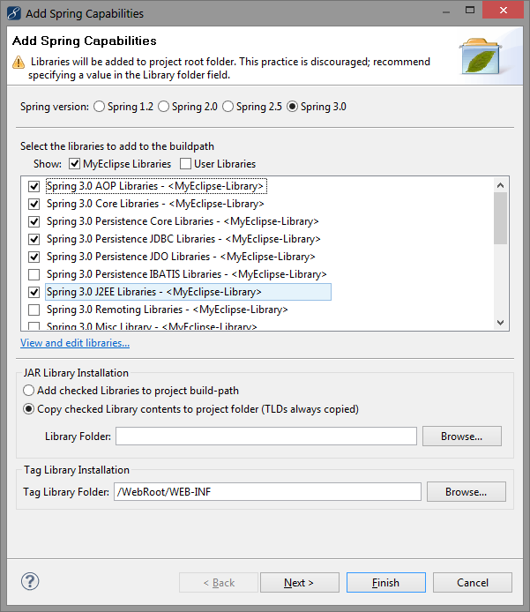This screenshot has width=530, height=612.
Task: Click the library list scroll down arrow
Action: click(500, 323)
